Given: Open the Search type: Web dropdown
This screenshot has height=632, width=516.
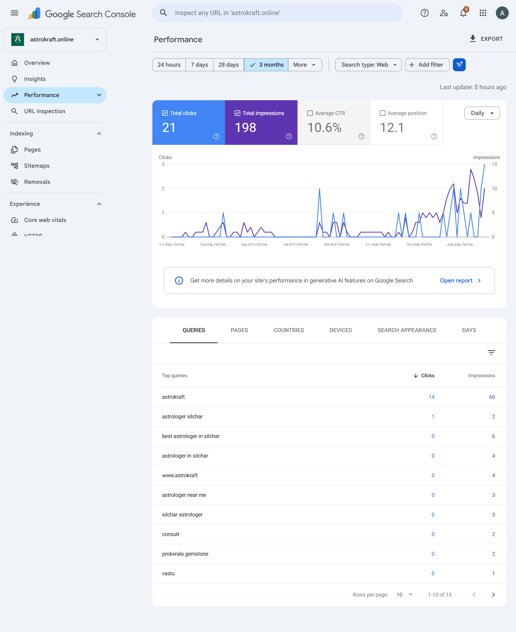Looking at the screenshot, I should 368,65.
